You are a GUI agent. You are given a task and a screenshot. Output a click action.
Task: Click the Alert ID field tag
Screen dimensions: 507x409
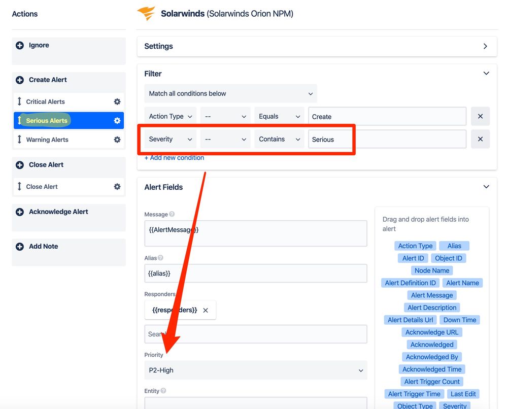click(x=413, y=258)
